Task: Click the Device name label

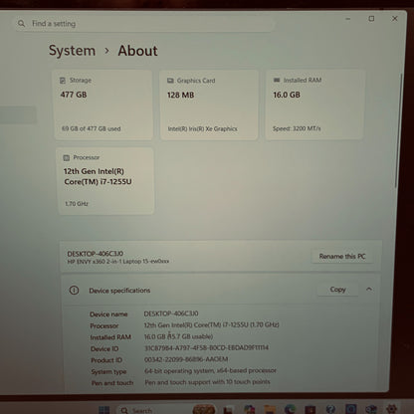Action: pos(108,314)
